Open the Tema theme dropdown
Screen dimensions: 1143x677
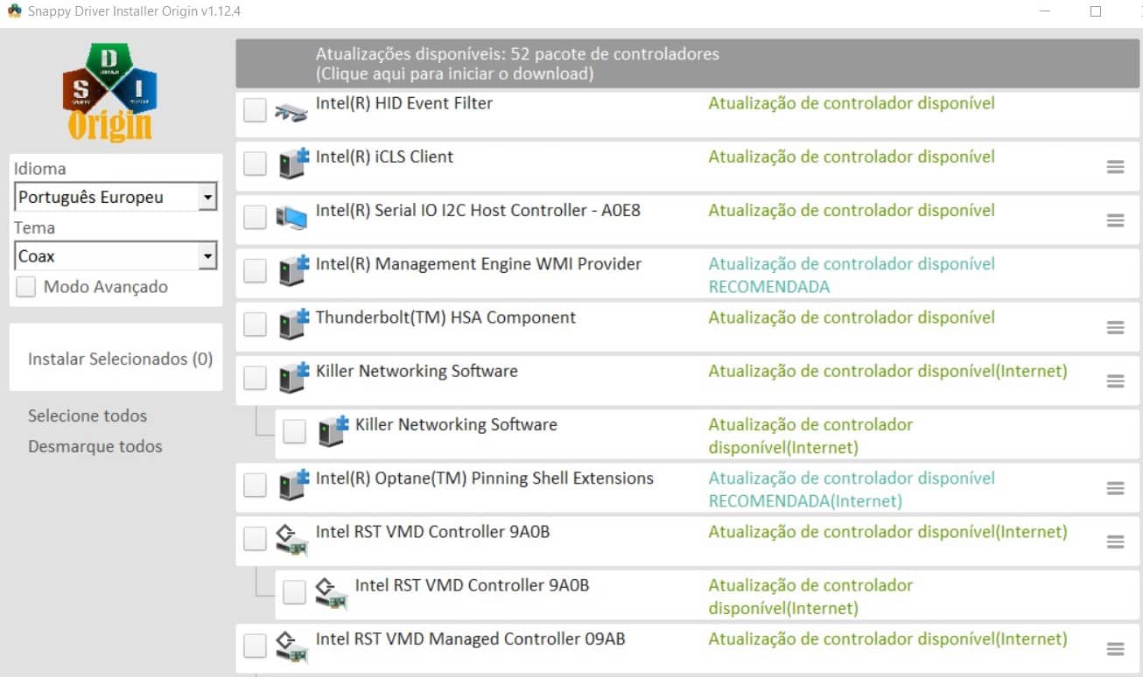point(116,256)
